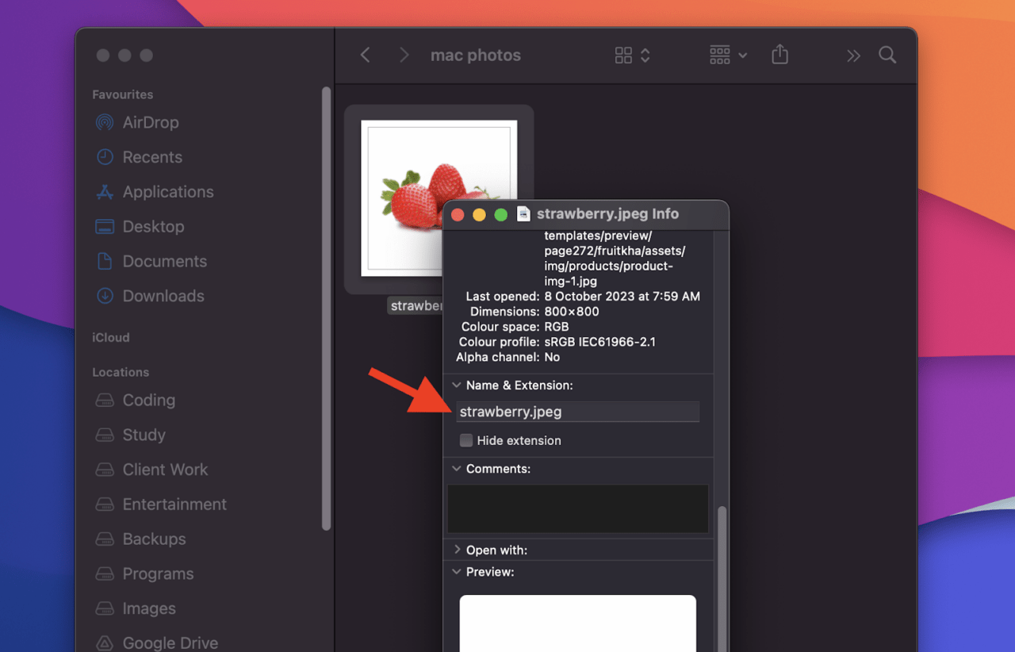Viewport: 1015px width, 652px height.
Task: Tick the Hide extension checkbox
Action: [466, 440]
